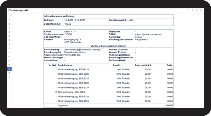Click '5250 Odense SV' address line
This screenshot has height=116, width=211.
73,42
